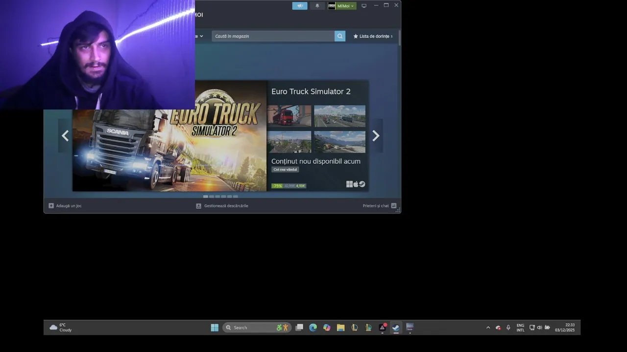Switch Steam to Big Picture mode icon
The height and width of the screenshot is (352, 627).
[x=364, y=6]
